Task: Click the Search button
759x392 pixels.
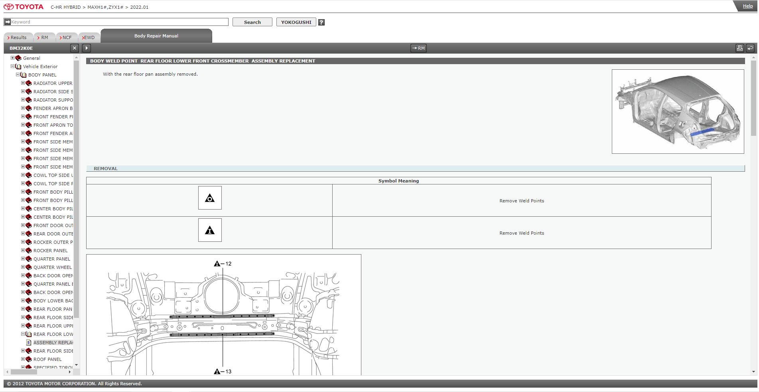Action: pos(252,22)
